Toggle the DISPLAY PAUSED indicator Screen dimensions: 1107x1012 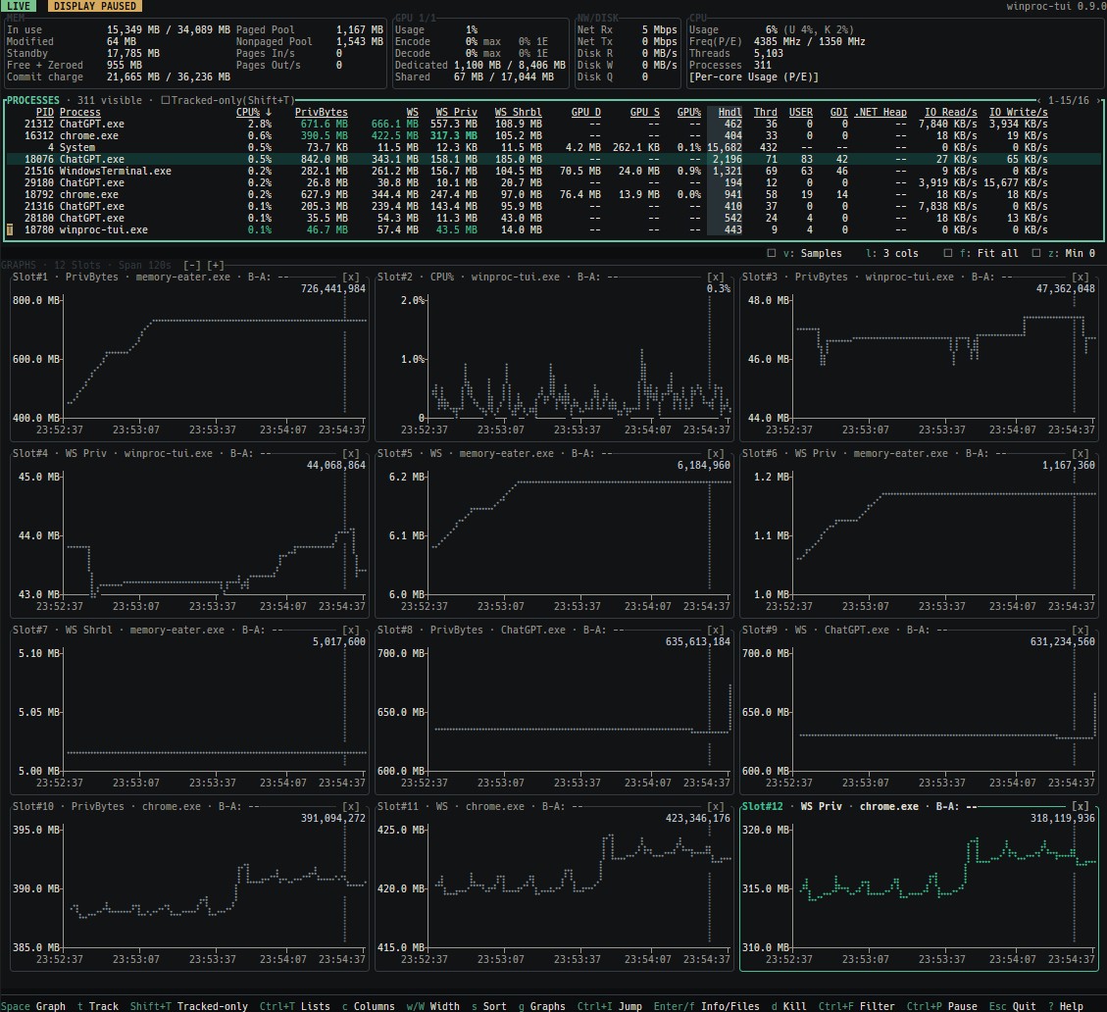coord(95,6)
